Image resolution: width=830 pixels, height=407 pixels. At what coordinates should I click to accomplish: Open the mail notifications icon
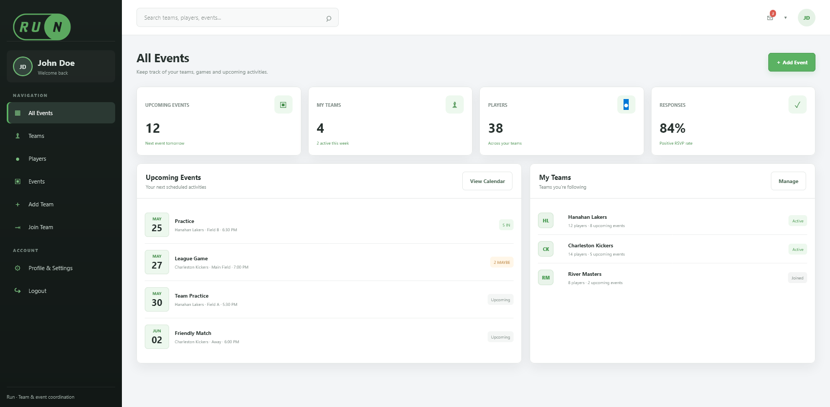pos(770,18)
